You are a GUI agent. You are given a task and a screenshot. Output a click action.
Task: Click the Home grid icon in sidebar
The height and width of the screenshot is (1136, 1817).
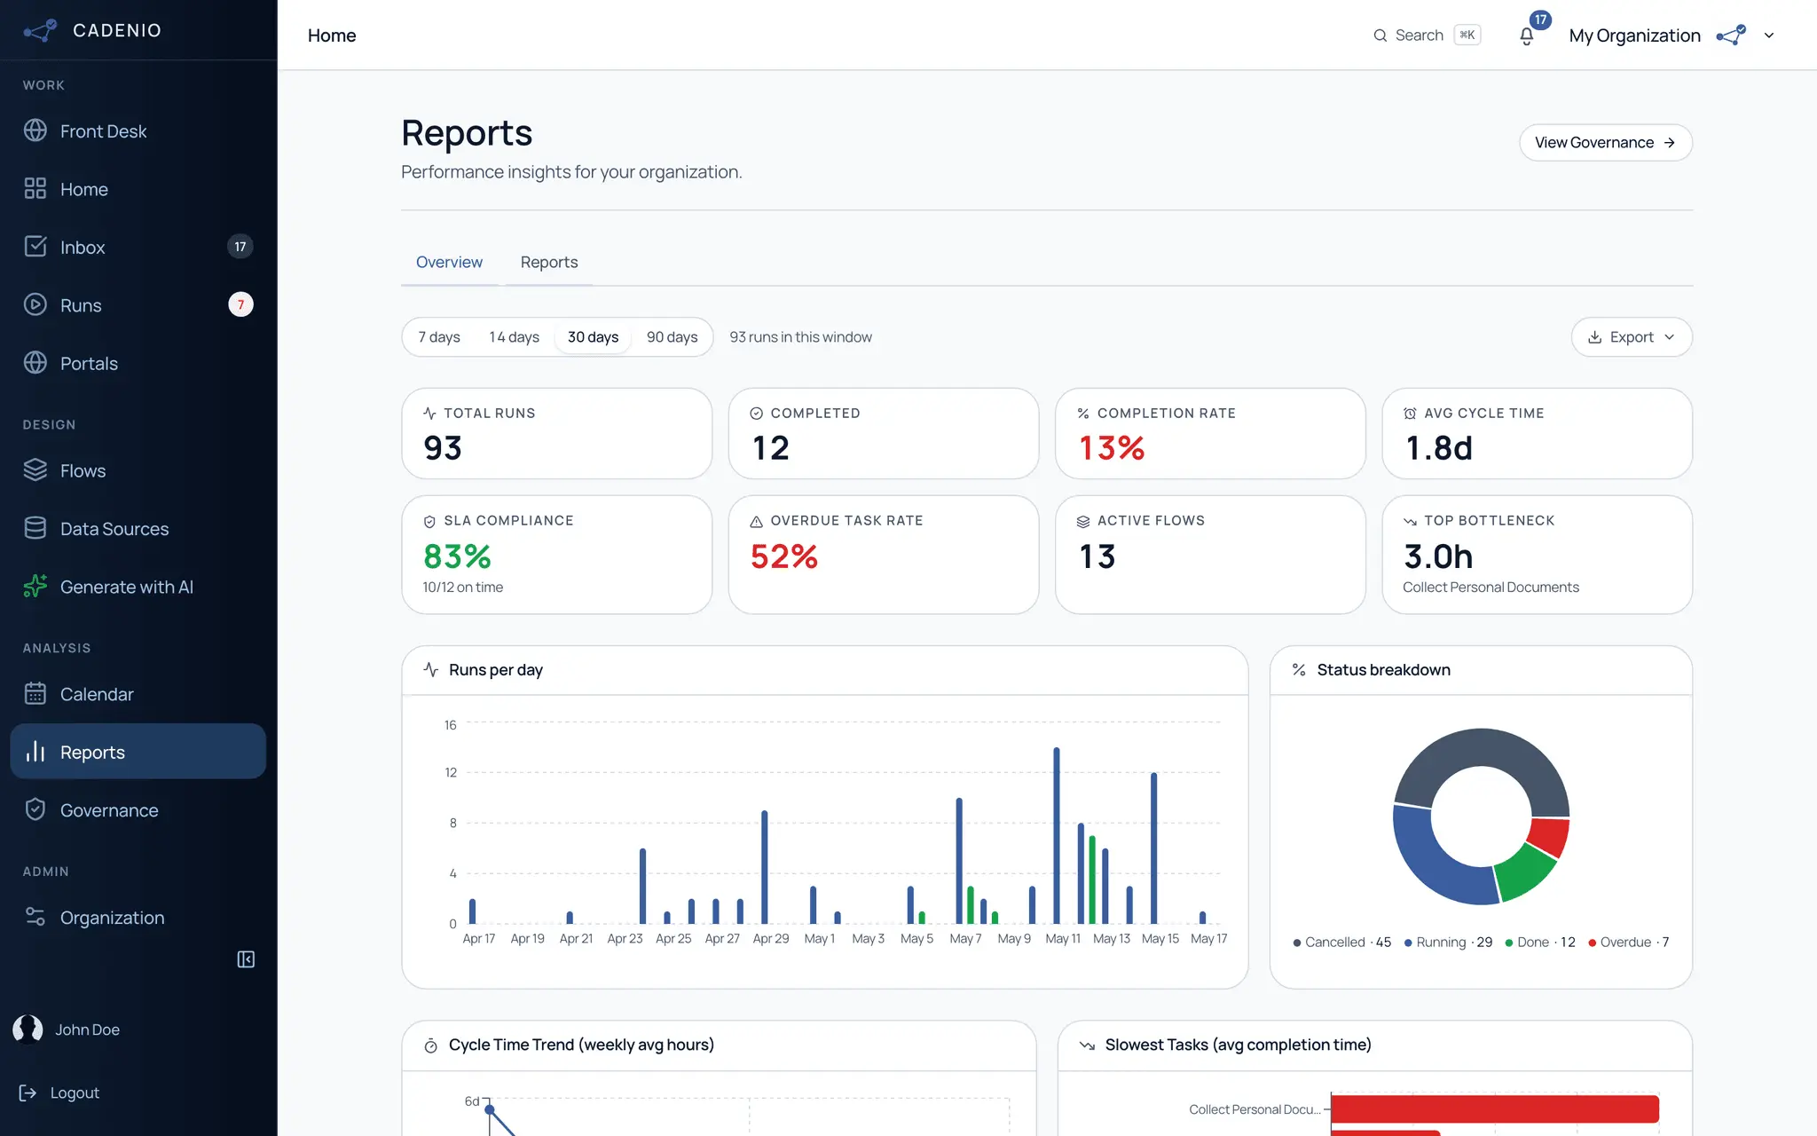tap(35, 188)
